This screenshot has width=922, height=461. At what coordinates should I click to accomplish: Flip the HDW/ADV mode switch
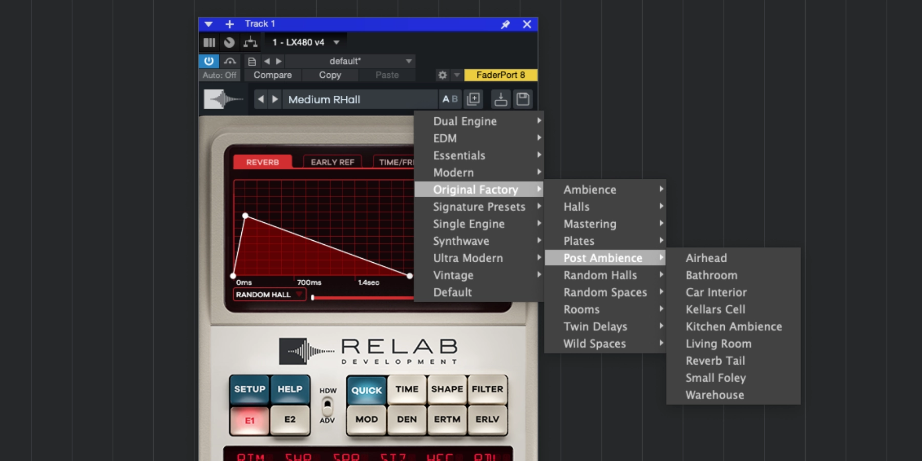(327, 407)
